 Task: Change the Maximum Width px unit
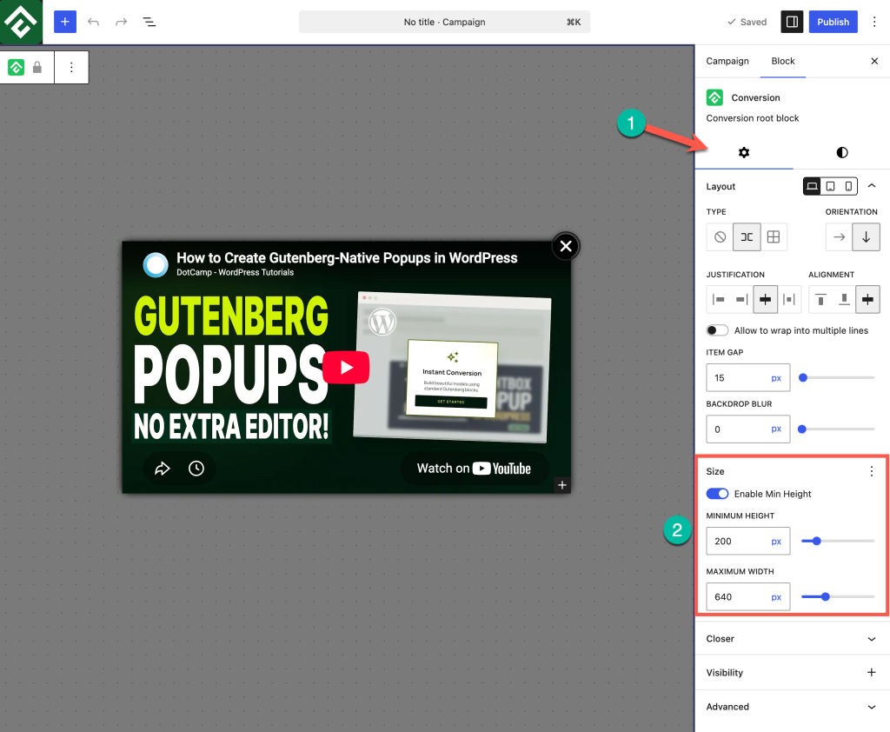click(x=776, y=597)
